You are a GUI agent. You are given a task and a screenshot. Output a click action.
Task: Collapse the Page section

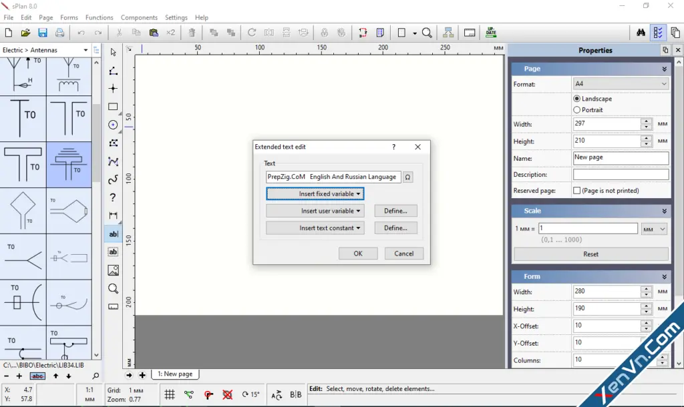665,69
